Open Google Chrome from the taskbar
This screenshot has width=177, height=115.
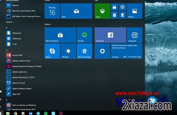(x=15, y=113)
